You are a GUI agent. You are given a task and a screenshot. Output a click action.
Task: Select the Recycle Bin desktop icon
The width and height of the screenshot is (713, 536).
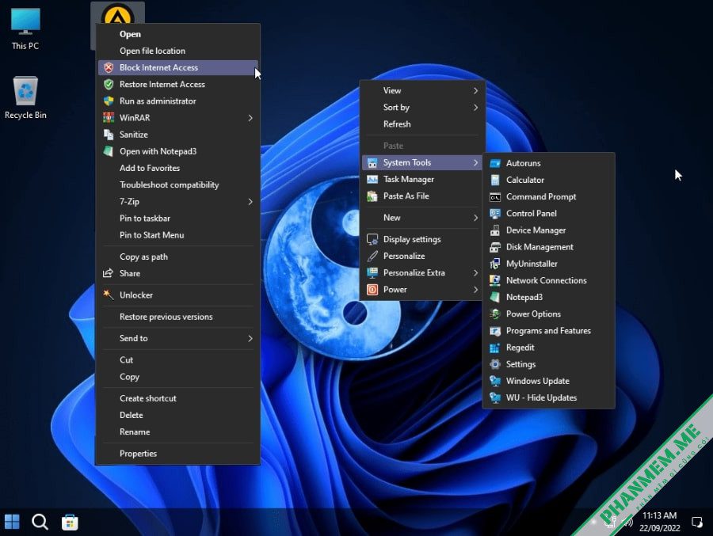(25, 97)
